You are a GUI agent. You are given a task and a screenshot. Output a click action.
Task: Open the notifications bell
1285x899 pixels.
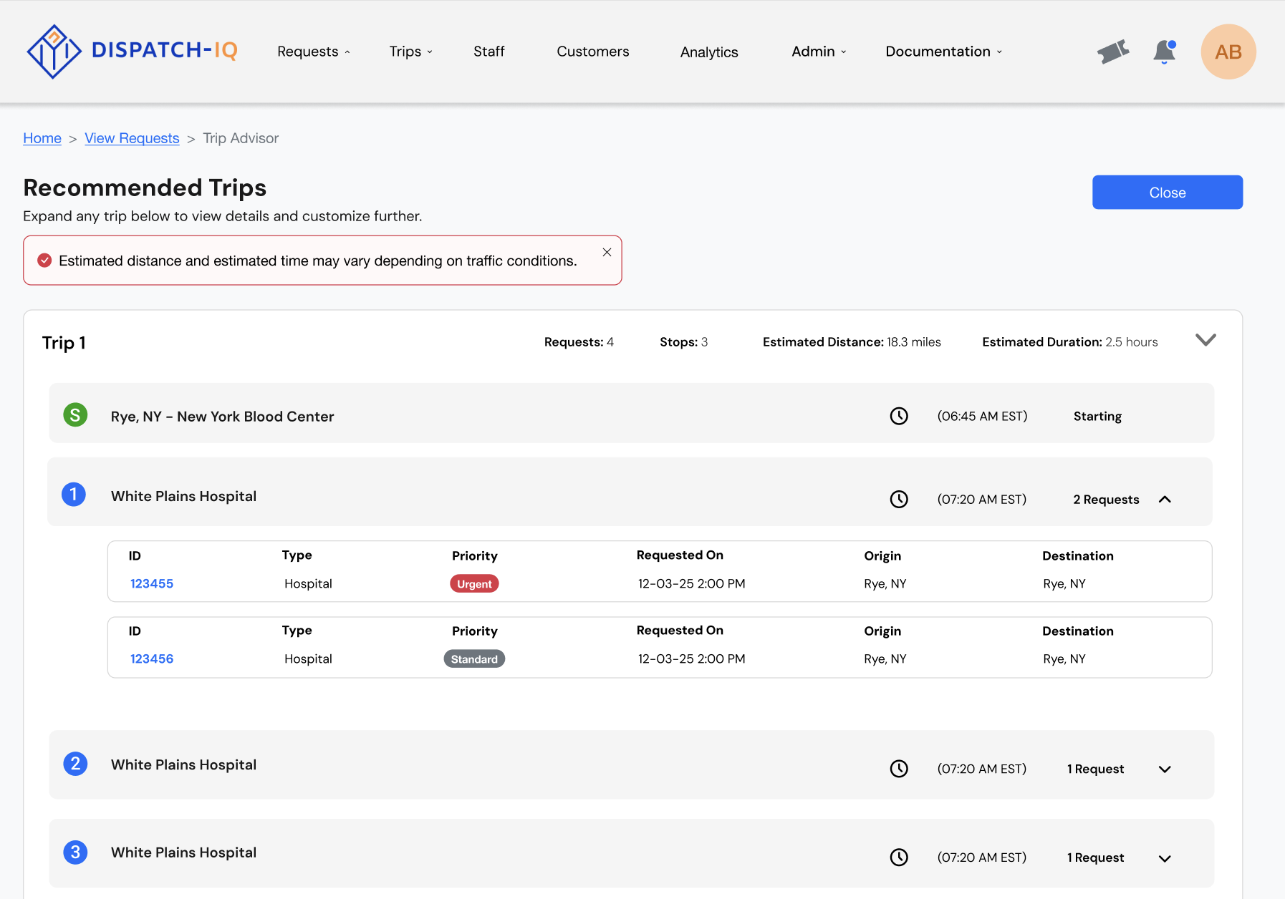click(x=1165, y=52)
